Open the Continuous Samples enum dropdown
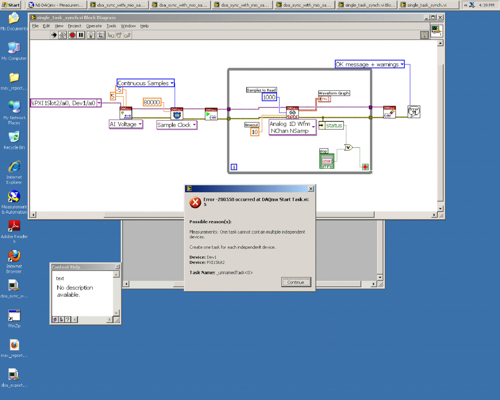Viewport: 500px width, 400px height. (172, 83)
